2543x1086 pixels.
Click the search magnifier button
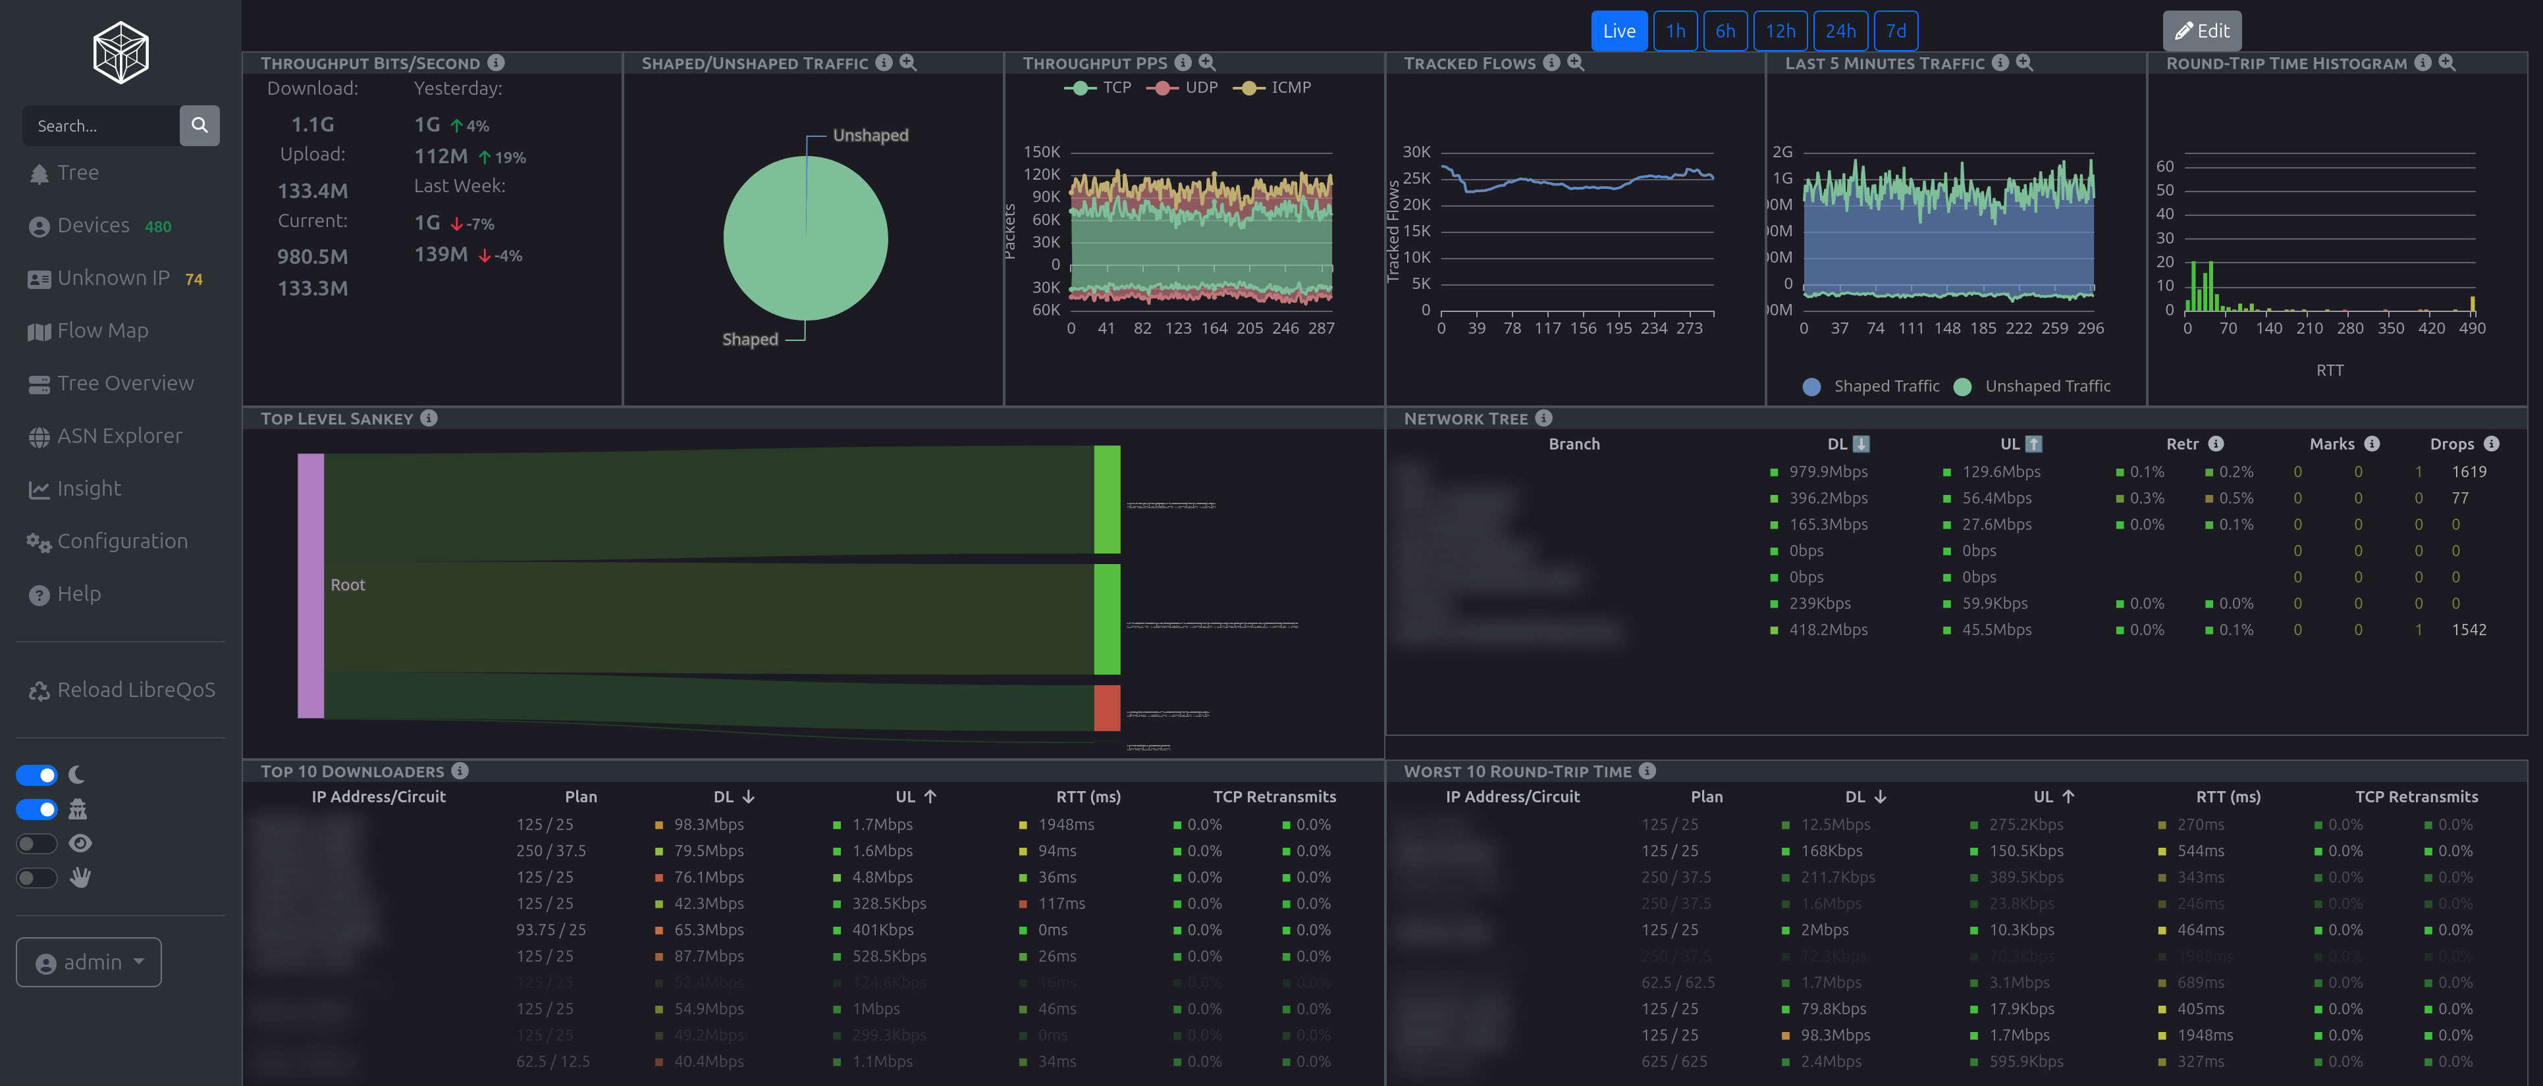coord(200,125)
